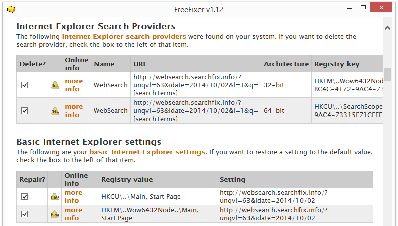Click the HKCU\..\SearchScope registry key cell

tap(347, 110)
